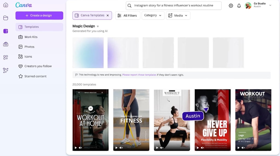Toggle sound on Never Give Up template
Viewport: 280px width, 156px height.
point(203,148)
